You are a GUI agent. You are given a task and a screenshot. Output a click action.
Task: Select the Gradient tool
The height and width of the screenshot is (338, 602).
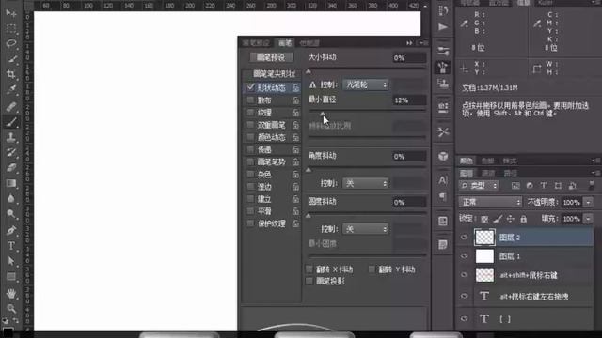11,183
